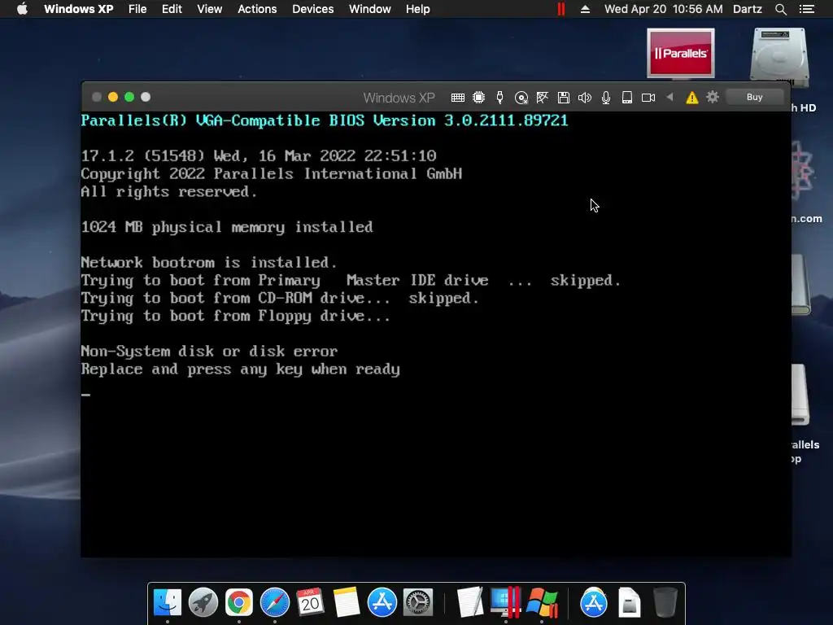
Task: Click the Windows XP VM Dock icon
Action: [x=542, y=602]
